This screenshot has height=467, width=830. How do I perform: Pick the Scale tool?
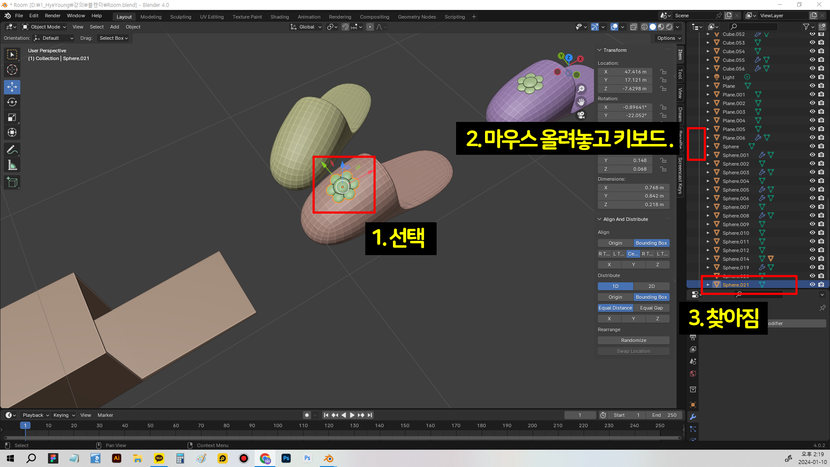point(12,117)
